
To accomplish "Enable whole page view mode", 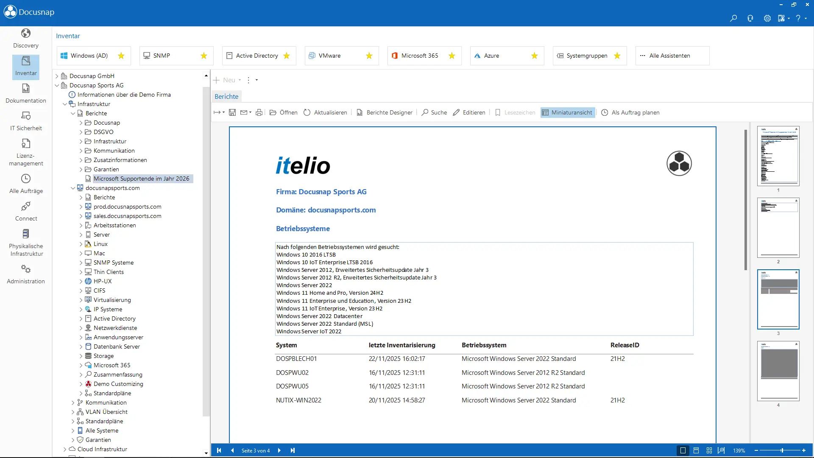I will [x=683, y=450].
